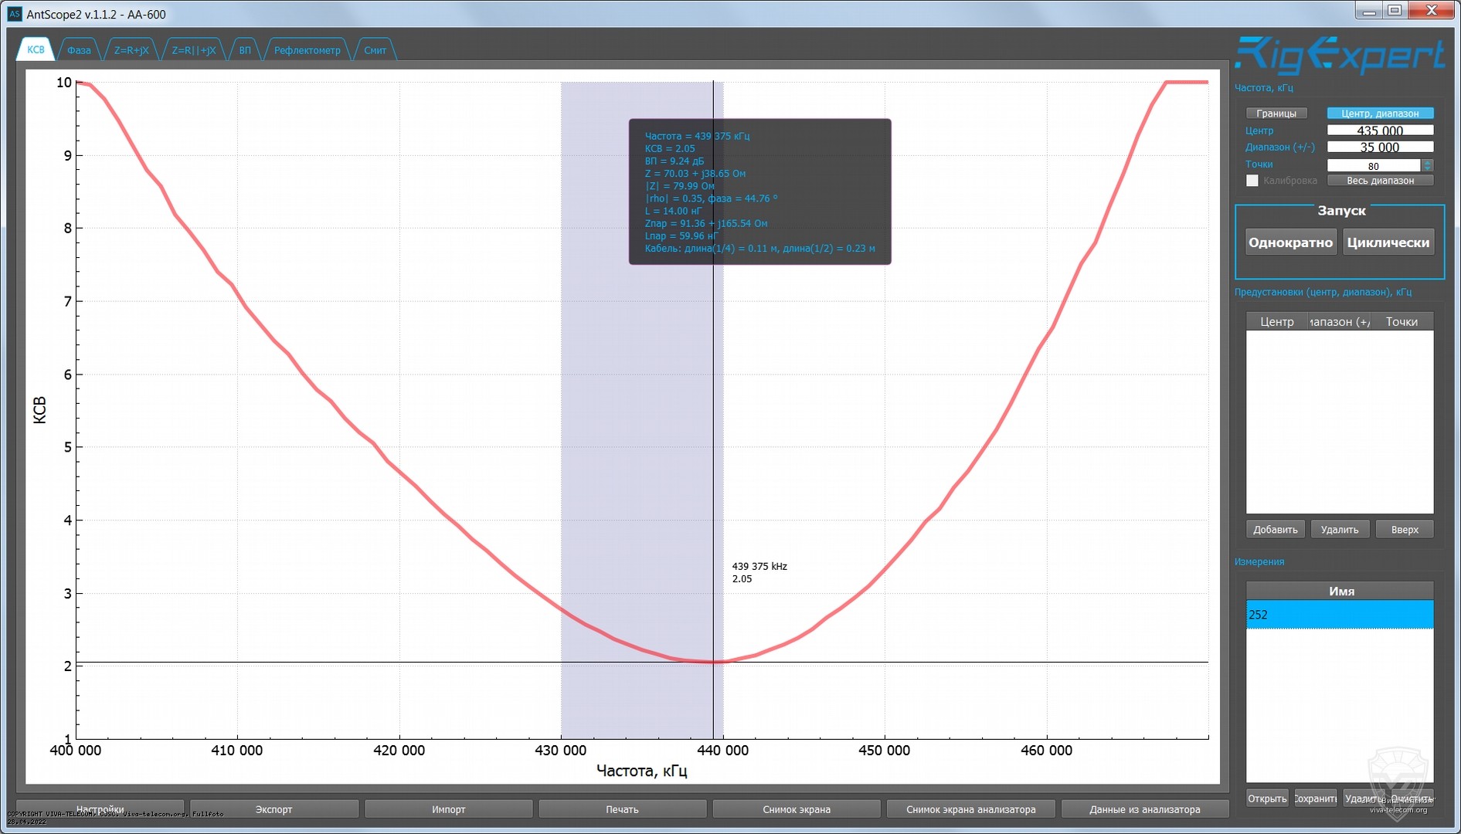This screenshot has height=834, width=1461.
Task: Enable the Калибровка checkbox
Action: [x=1252, y=181]
